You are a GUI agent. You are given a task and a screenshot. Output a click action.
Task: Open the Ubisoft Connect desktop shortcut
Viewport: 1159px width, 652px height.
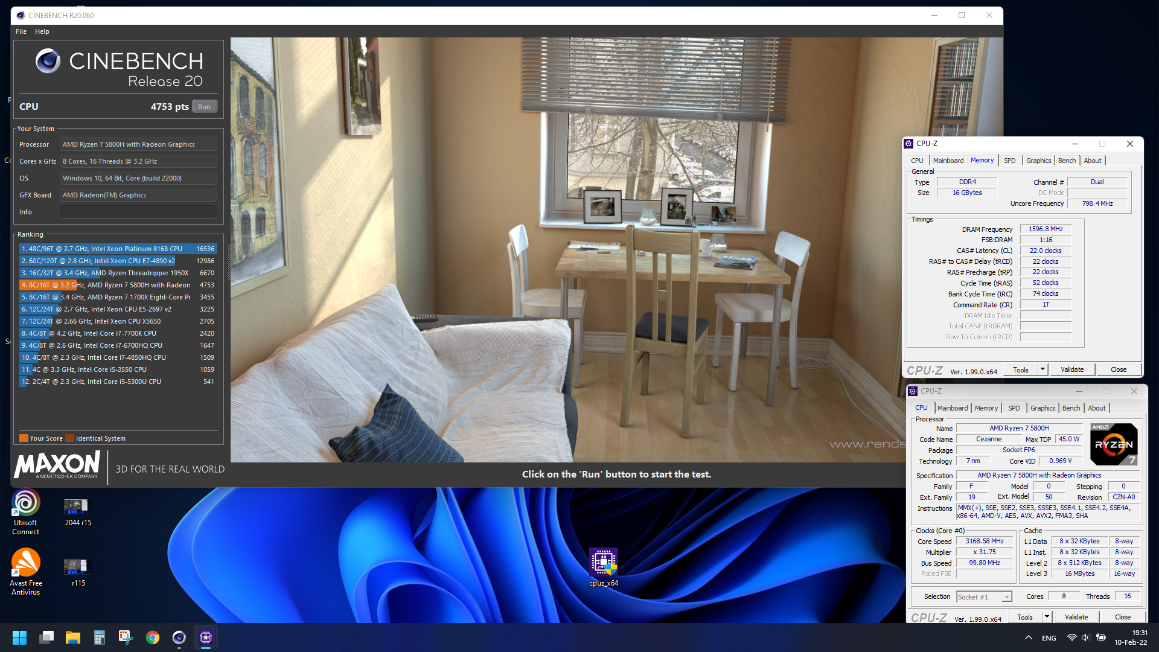click(26, 512)
